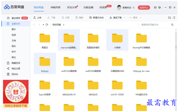
Task: Focus the 搜索我的网盘文件 search field
Action: 155,25
